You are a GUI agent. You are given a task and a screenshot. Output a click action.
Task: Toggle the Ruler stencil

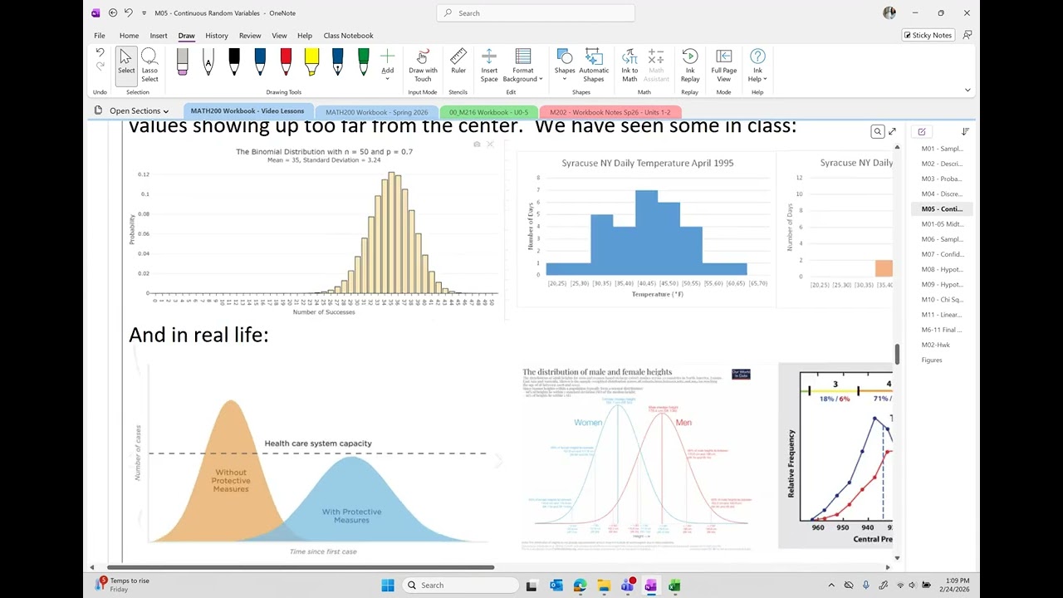[x=458, y=61]
